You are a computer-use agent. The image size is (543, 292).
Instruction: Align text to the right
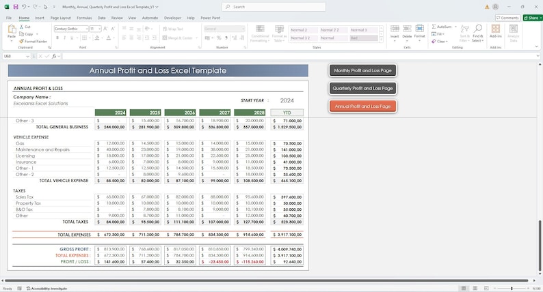tap(139, 38)
